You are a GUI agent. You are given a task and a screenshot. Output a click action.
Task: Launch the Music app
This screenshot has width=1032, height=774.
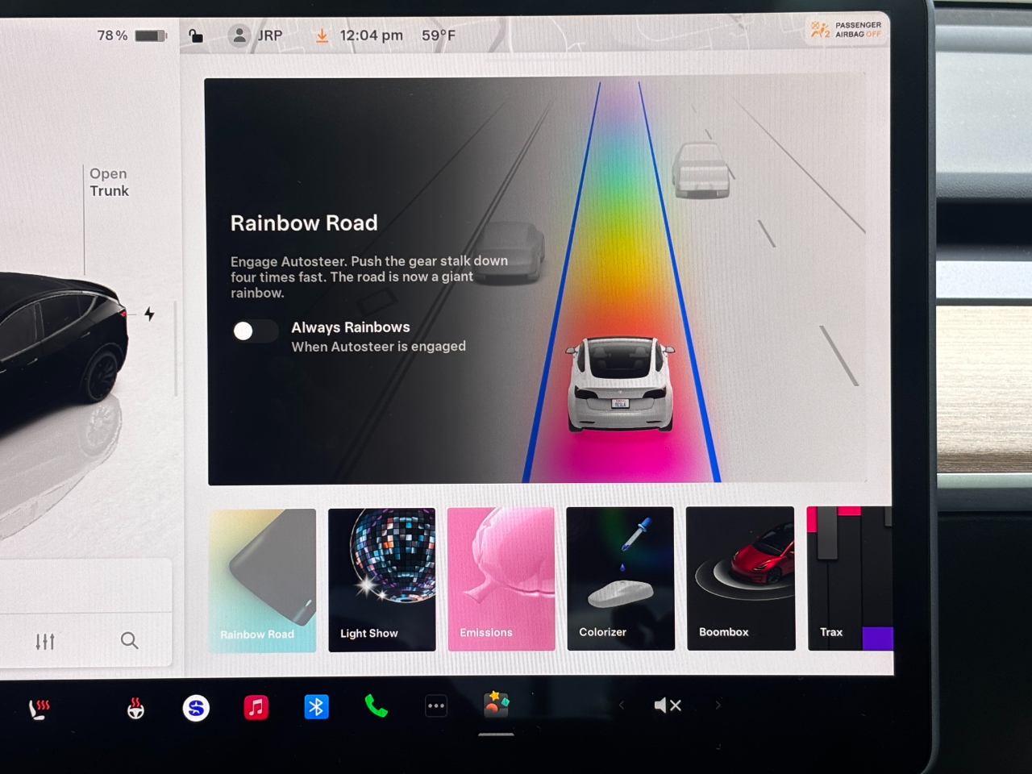pyautogui.click(x=256, y=708)
